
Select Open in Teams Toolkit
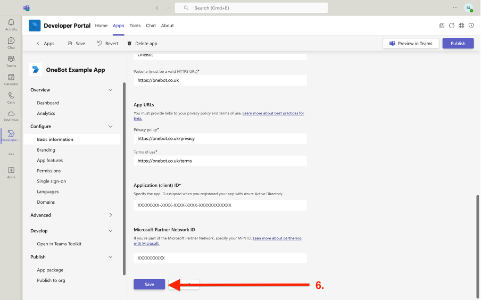[x=59, y=244]
